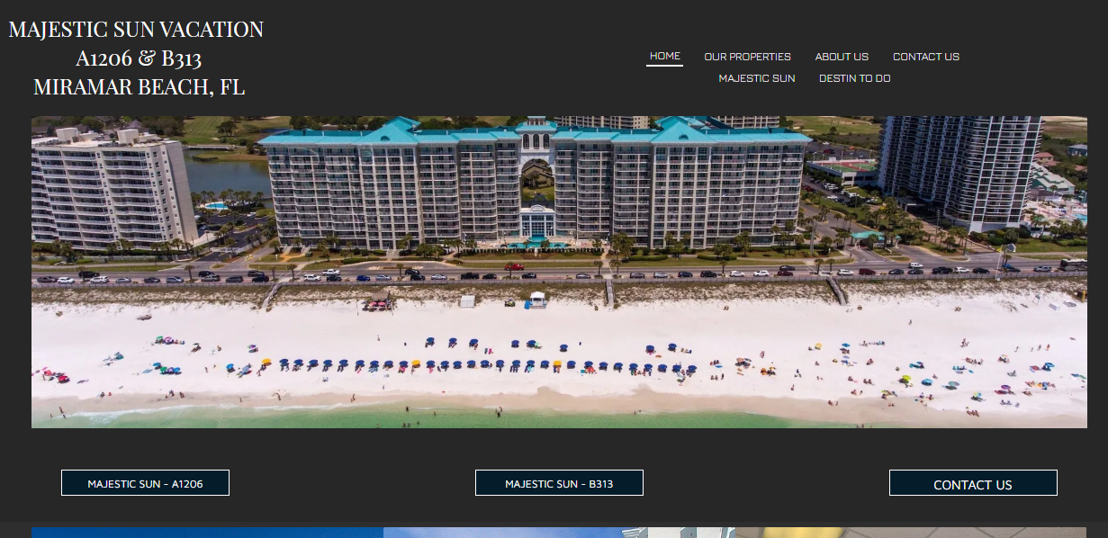The image size is (1108, 538).
Task: Click the Majestic Sun - A1206 button
Action: 145,483
